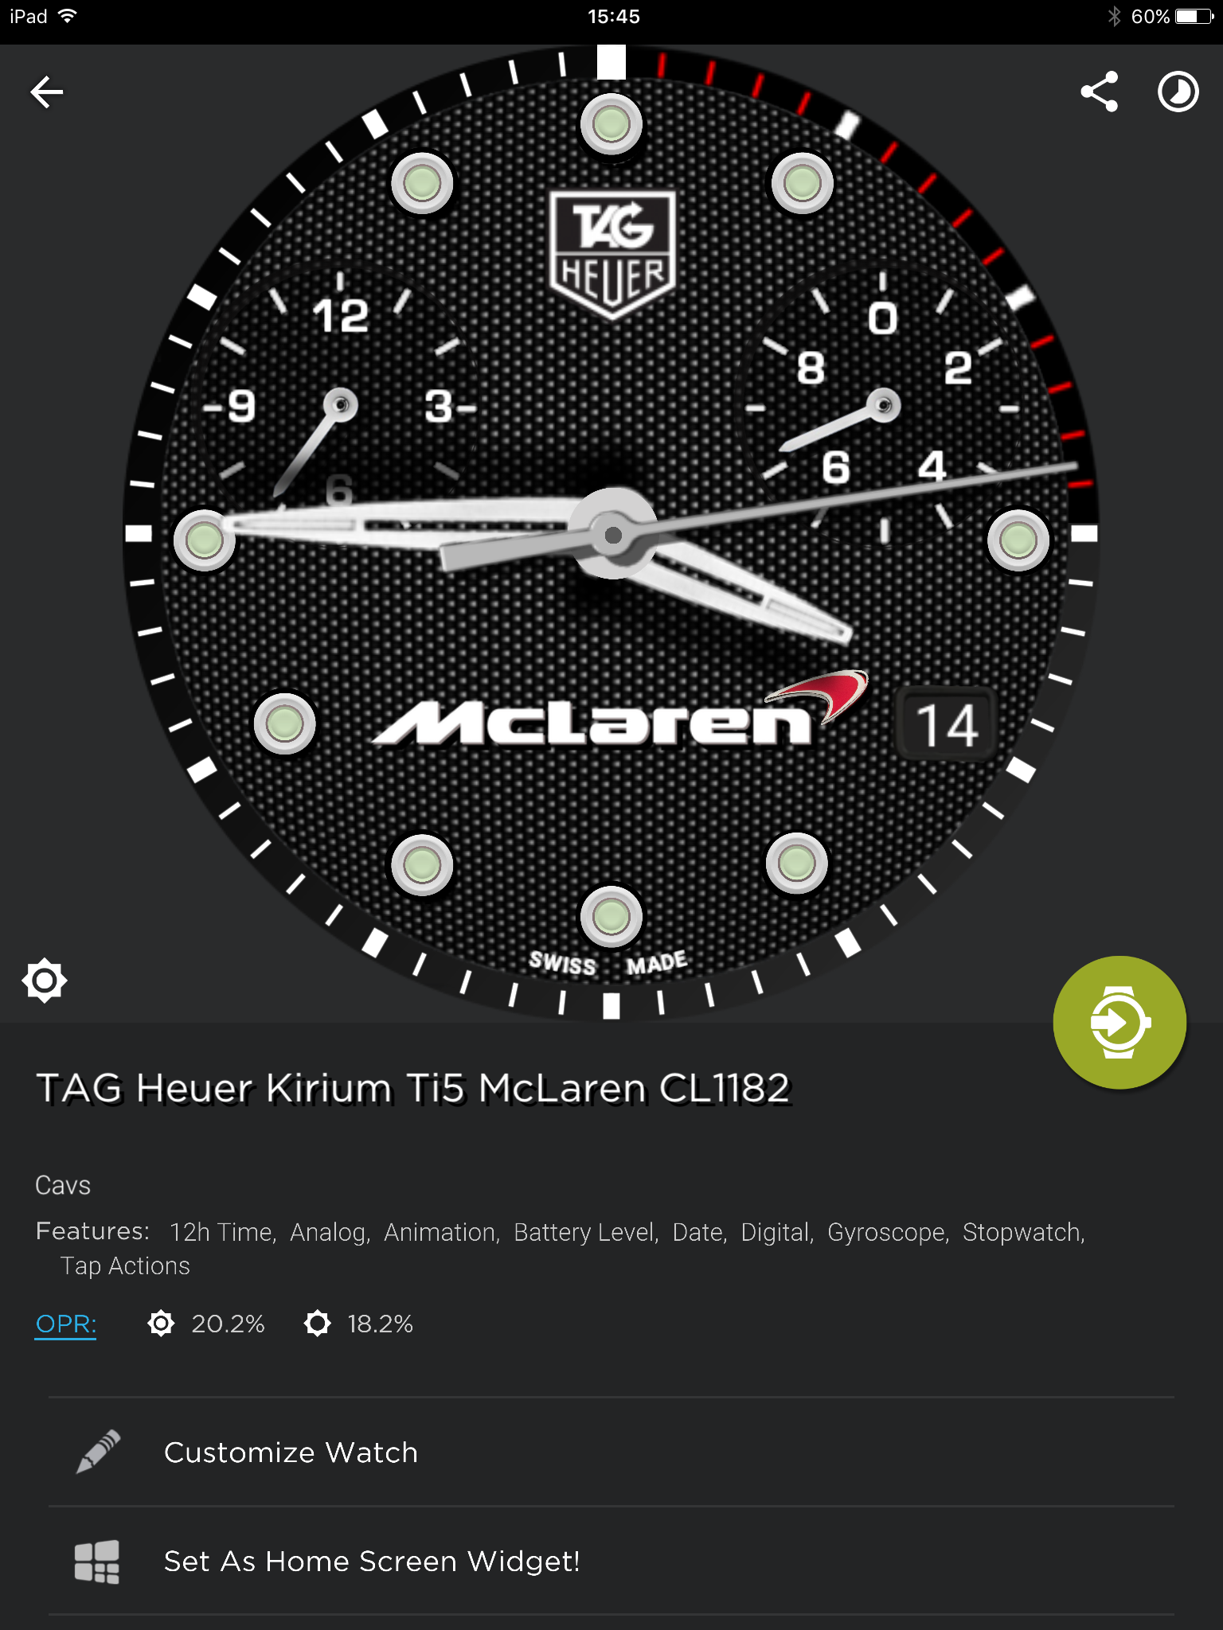Tap the green sync to watch button
Viewport: 1223px width, 1630px height.
(1119, 1022)
